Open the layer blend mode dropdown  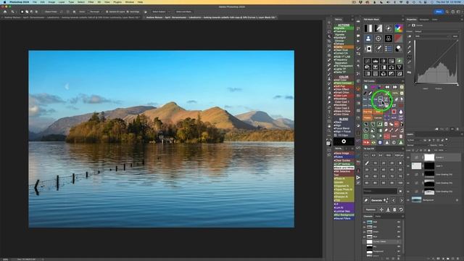click(x=418, y=145)
